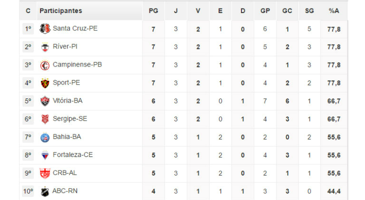The image size is (365, 200).
Task: Click the SG goal difference header
Action: pos(309,10)
